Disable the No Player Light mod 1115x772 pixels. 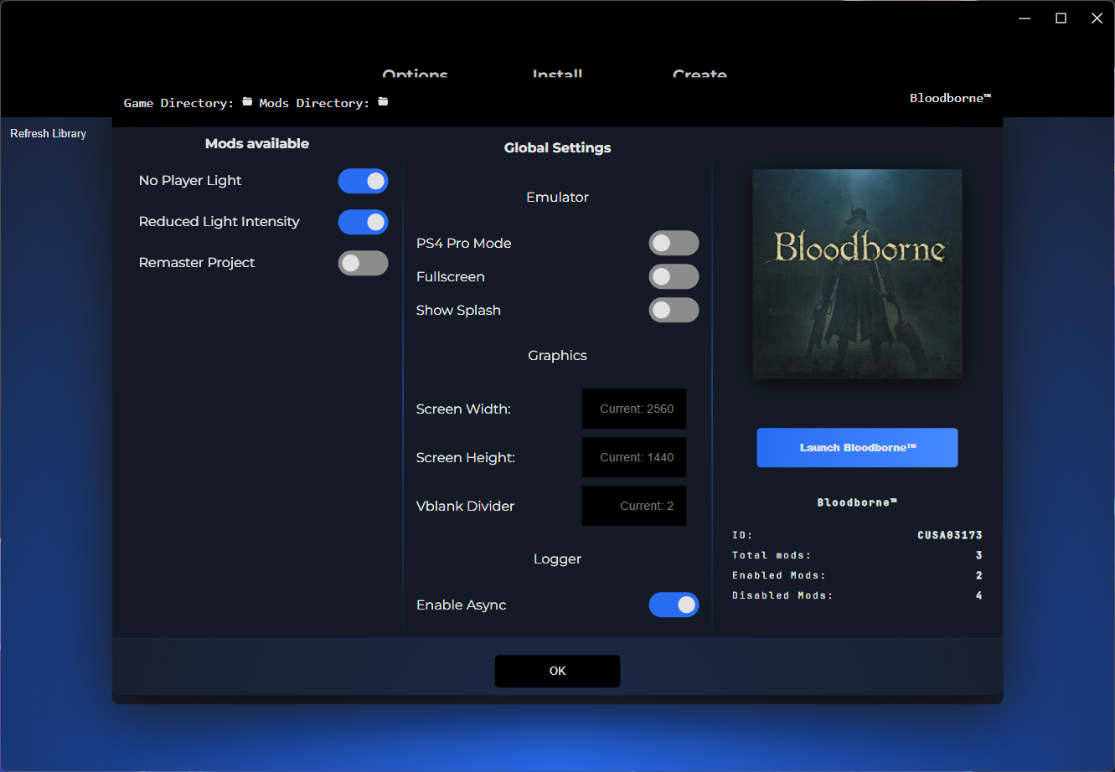[x=363, y=181]
